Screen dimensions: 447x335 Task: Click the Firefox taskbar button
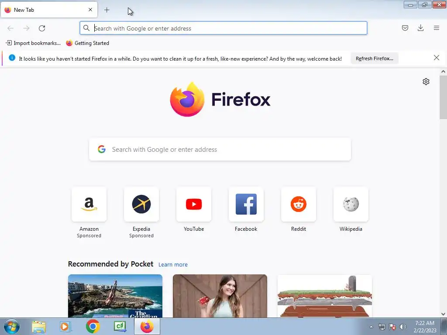coord(147,327)
